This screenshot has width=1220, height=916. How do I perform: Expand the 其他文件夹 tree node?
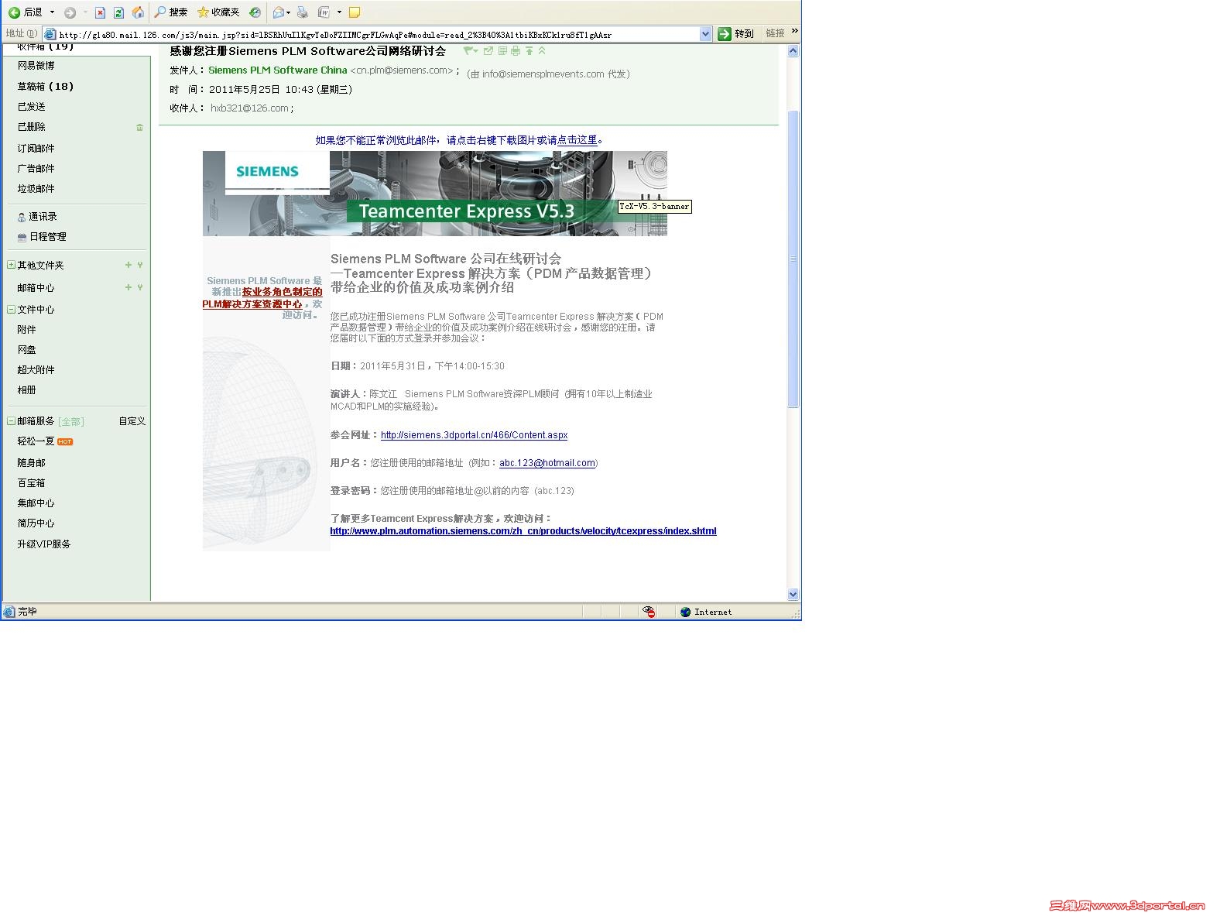11,265
